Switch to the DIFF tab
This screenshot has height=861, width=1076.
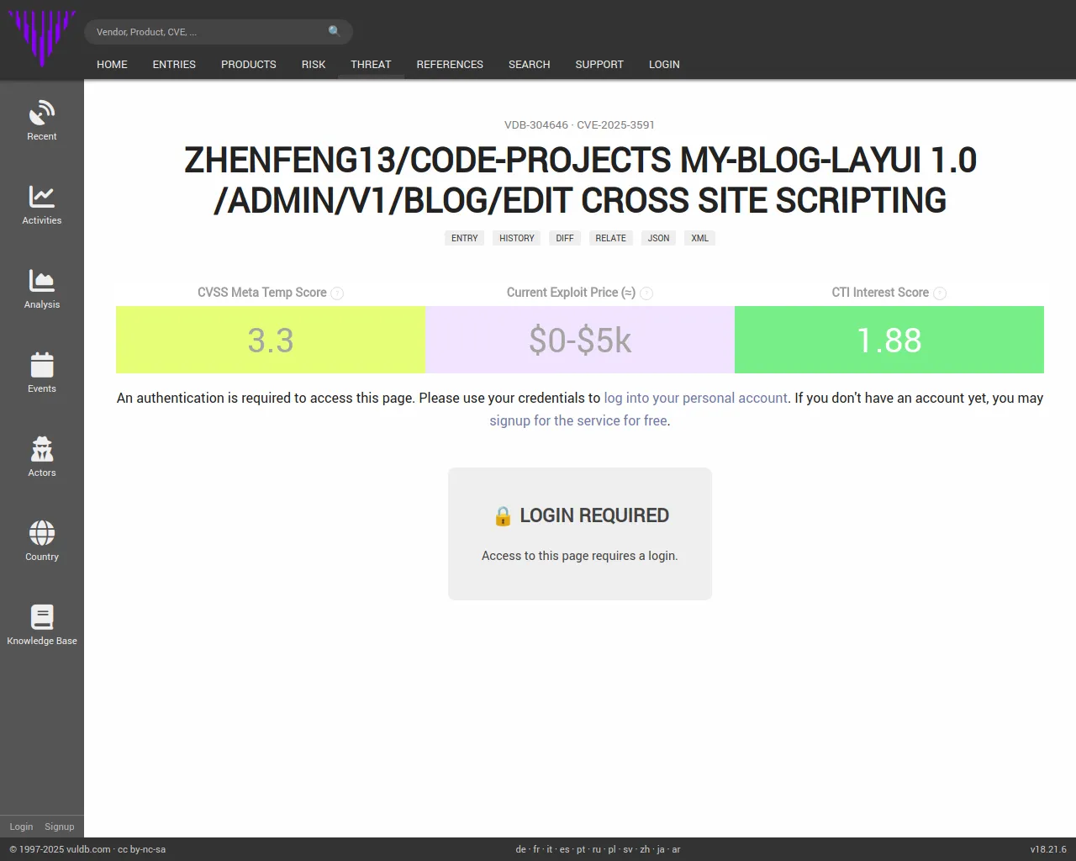(x=565, y=238)
